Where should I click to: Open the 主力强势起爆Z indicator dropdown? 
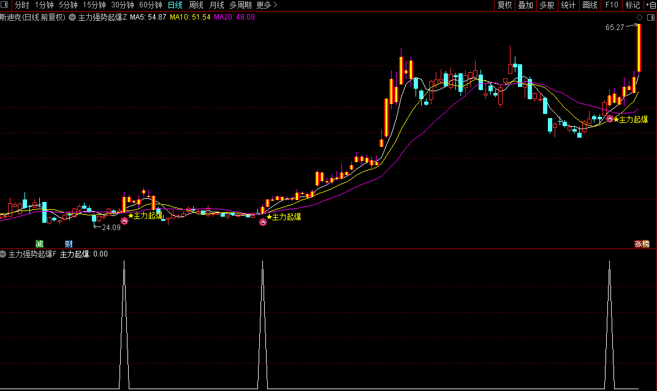click(72, 18)
